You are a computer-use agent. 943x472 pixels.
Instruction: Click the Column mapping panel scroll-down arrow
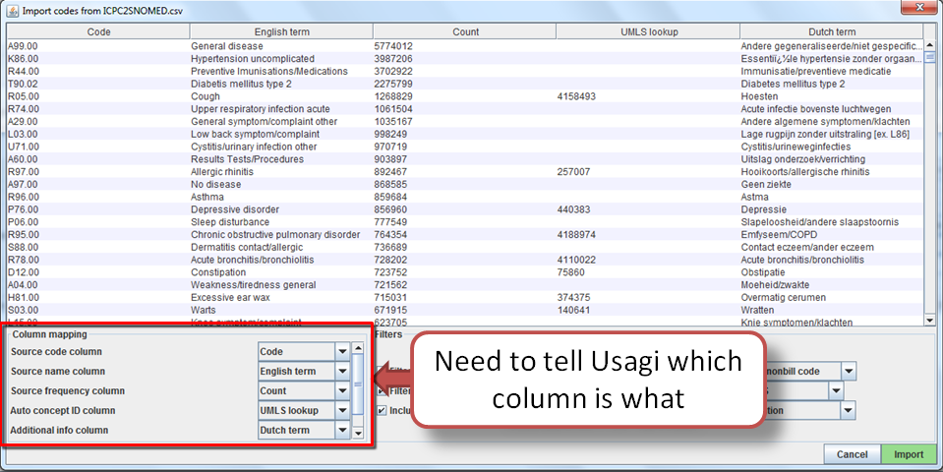click(359, 435)
